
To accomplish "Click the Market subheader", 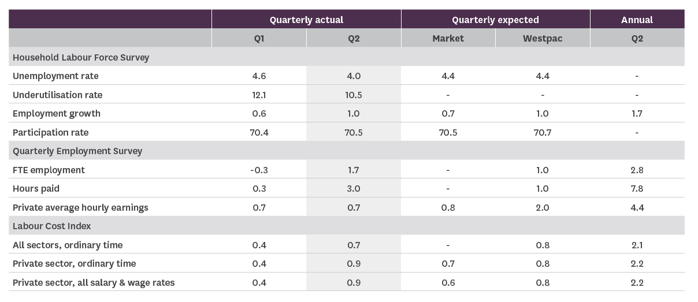I will (x=448, y=39).
